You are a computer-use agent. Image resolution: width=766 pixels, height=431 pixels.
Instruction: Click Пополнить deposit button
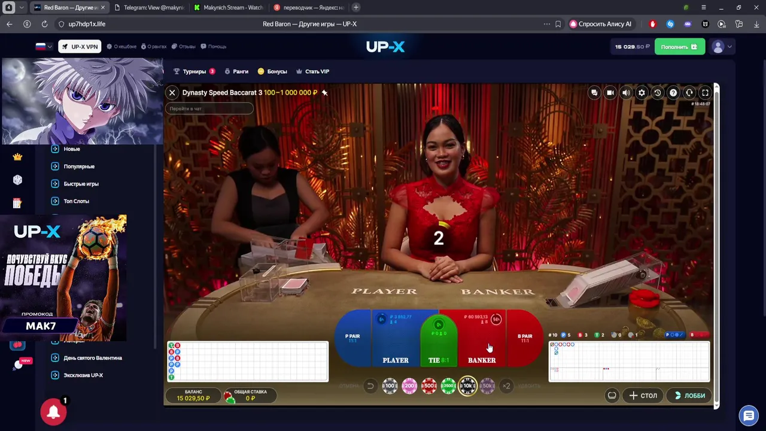680,47
